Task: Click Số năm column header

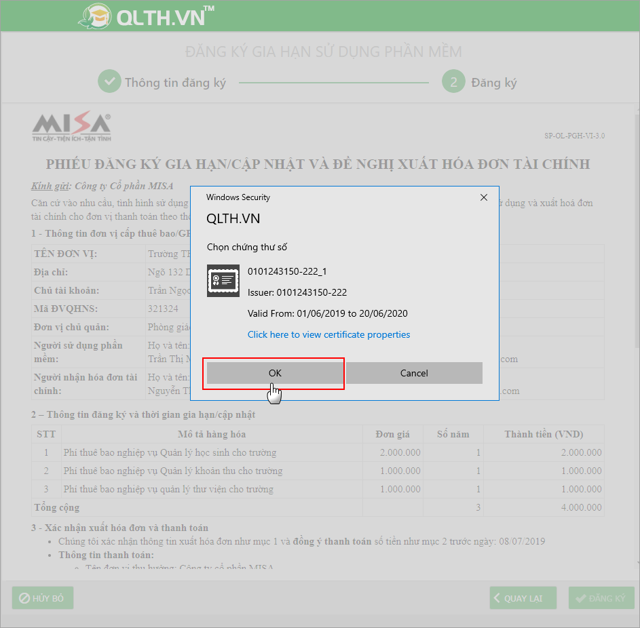Action: point(453,434)
